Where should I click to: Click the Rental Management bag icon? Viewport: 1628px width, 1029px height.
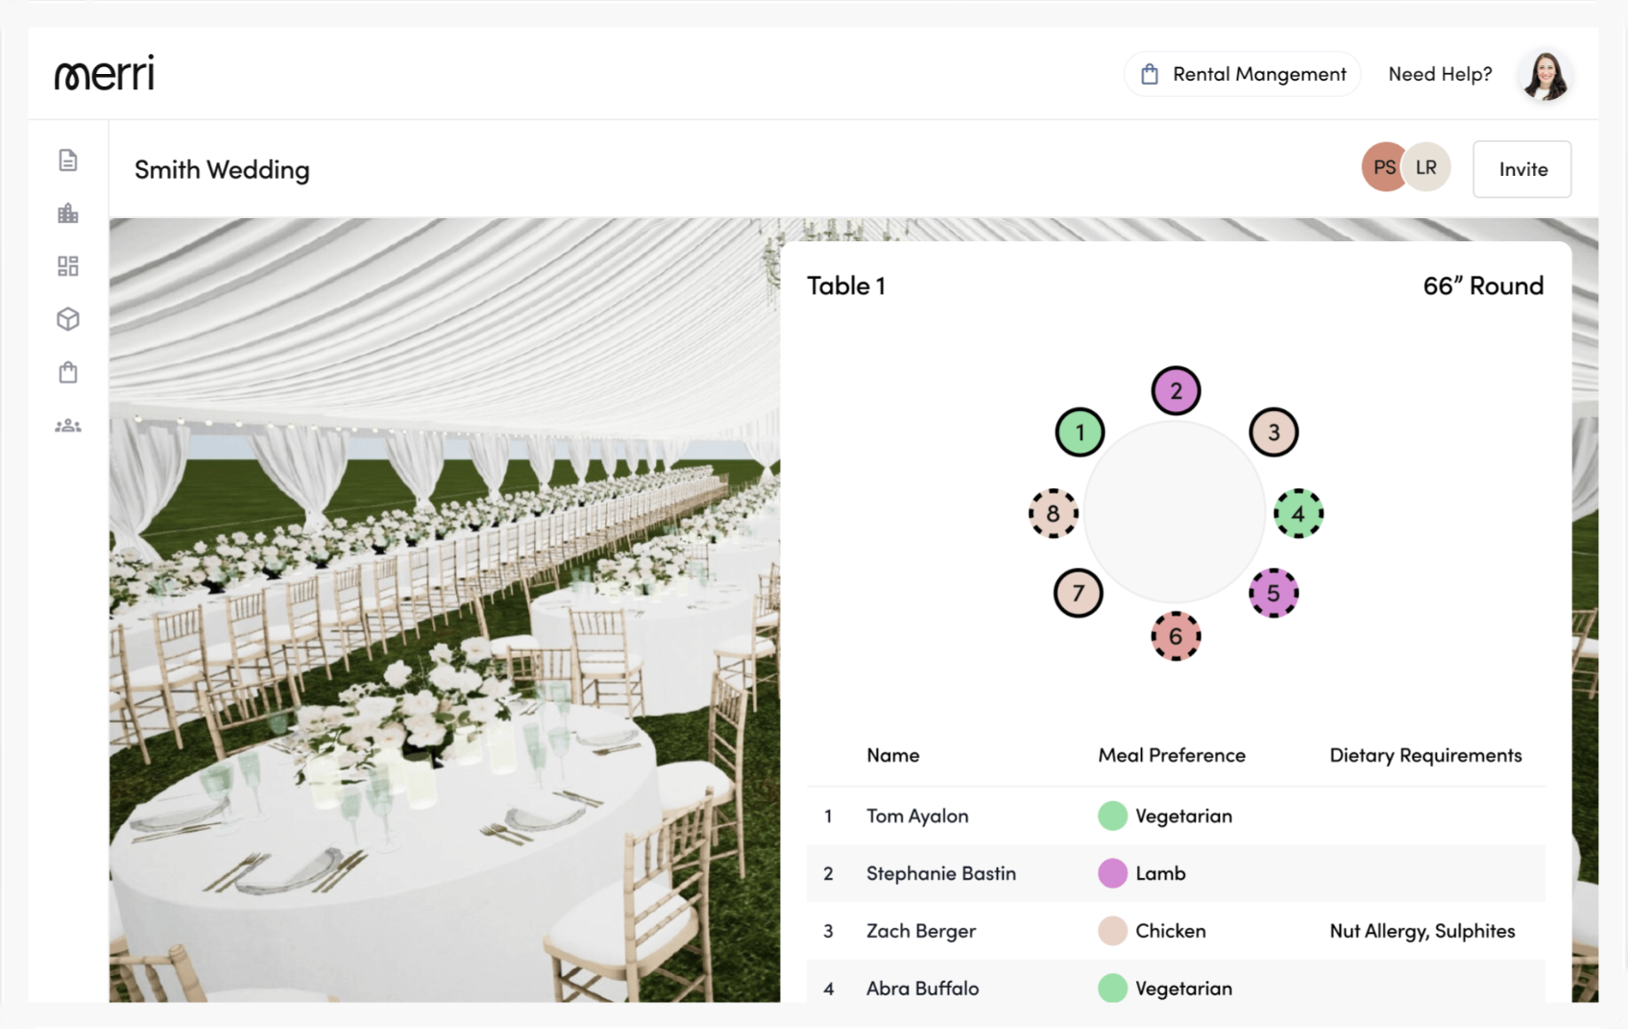1149,73
